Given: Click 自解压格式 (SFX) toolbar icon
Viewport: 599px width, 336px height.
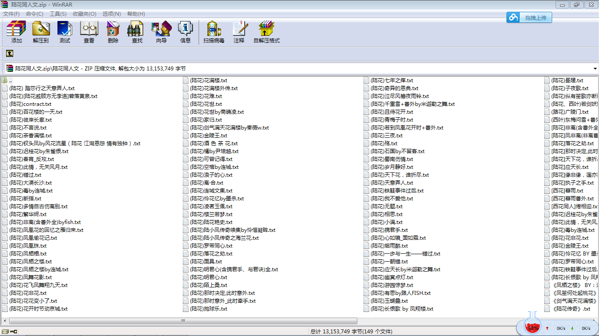Looking at the screenshot, I should click(x=267, y=32).
